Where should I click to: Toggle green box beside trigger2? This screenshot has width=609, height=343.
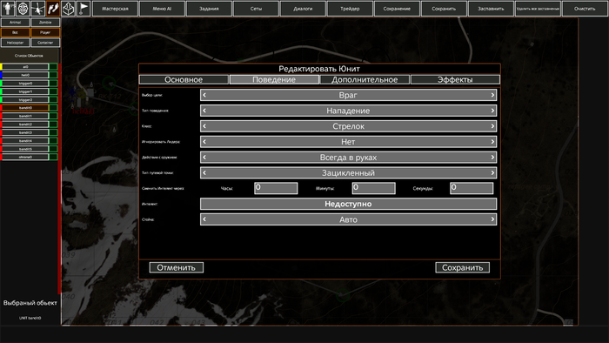(x=53, y=100)
